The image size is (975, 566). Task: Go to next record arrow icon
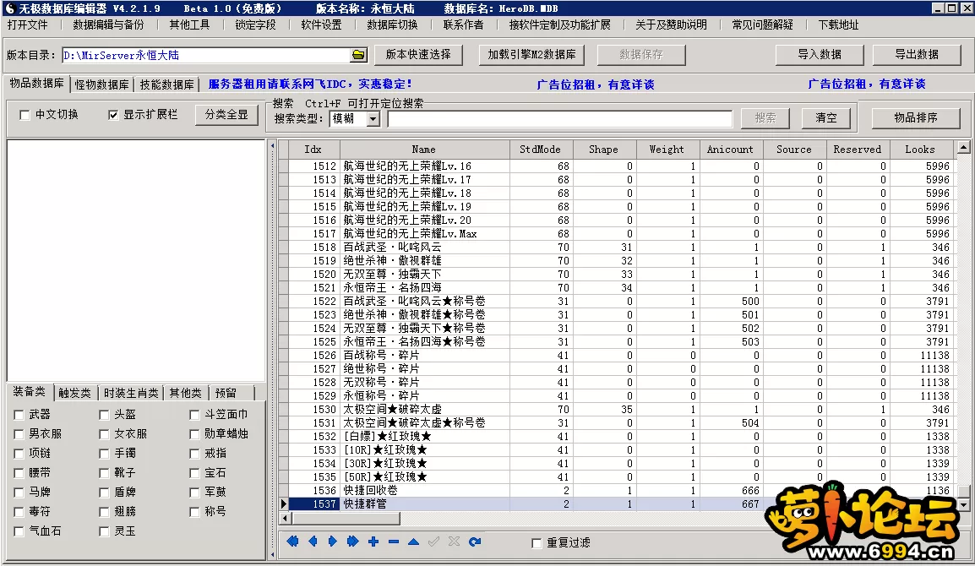333,542
